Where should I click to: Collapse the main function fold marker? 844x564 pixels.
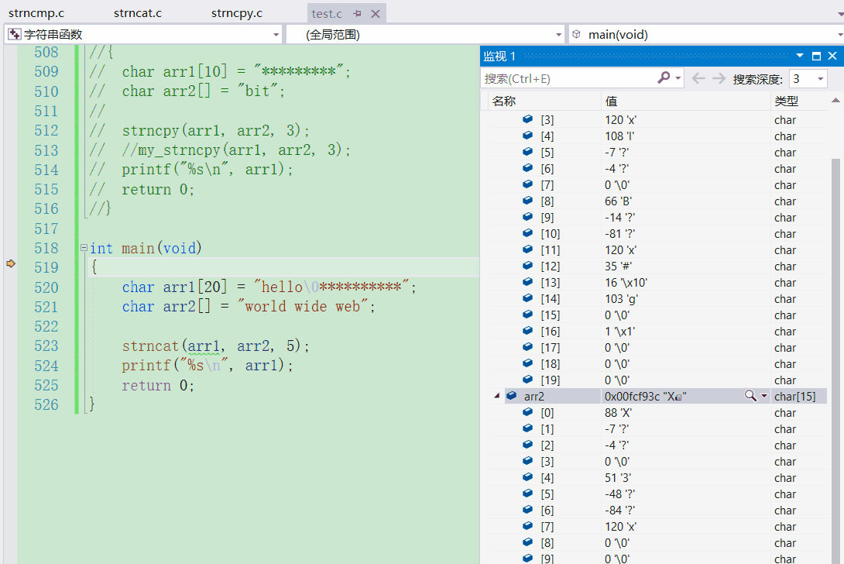coord(84,248)
